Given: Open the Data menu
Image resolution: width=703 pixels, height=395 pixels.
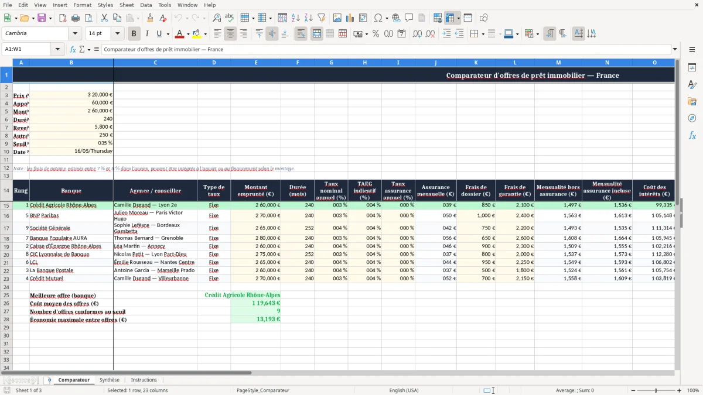Looking at the screenshot, I should [x=146, y=5].
